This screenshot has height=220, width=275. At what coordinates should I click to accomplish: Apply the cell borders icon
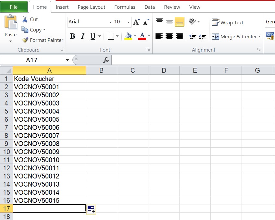(x=111, y=36)
